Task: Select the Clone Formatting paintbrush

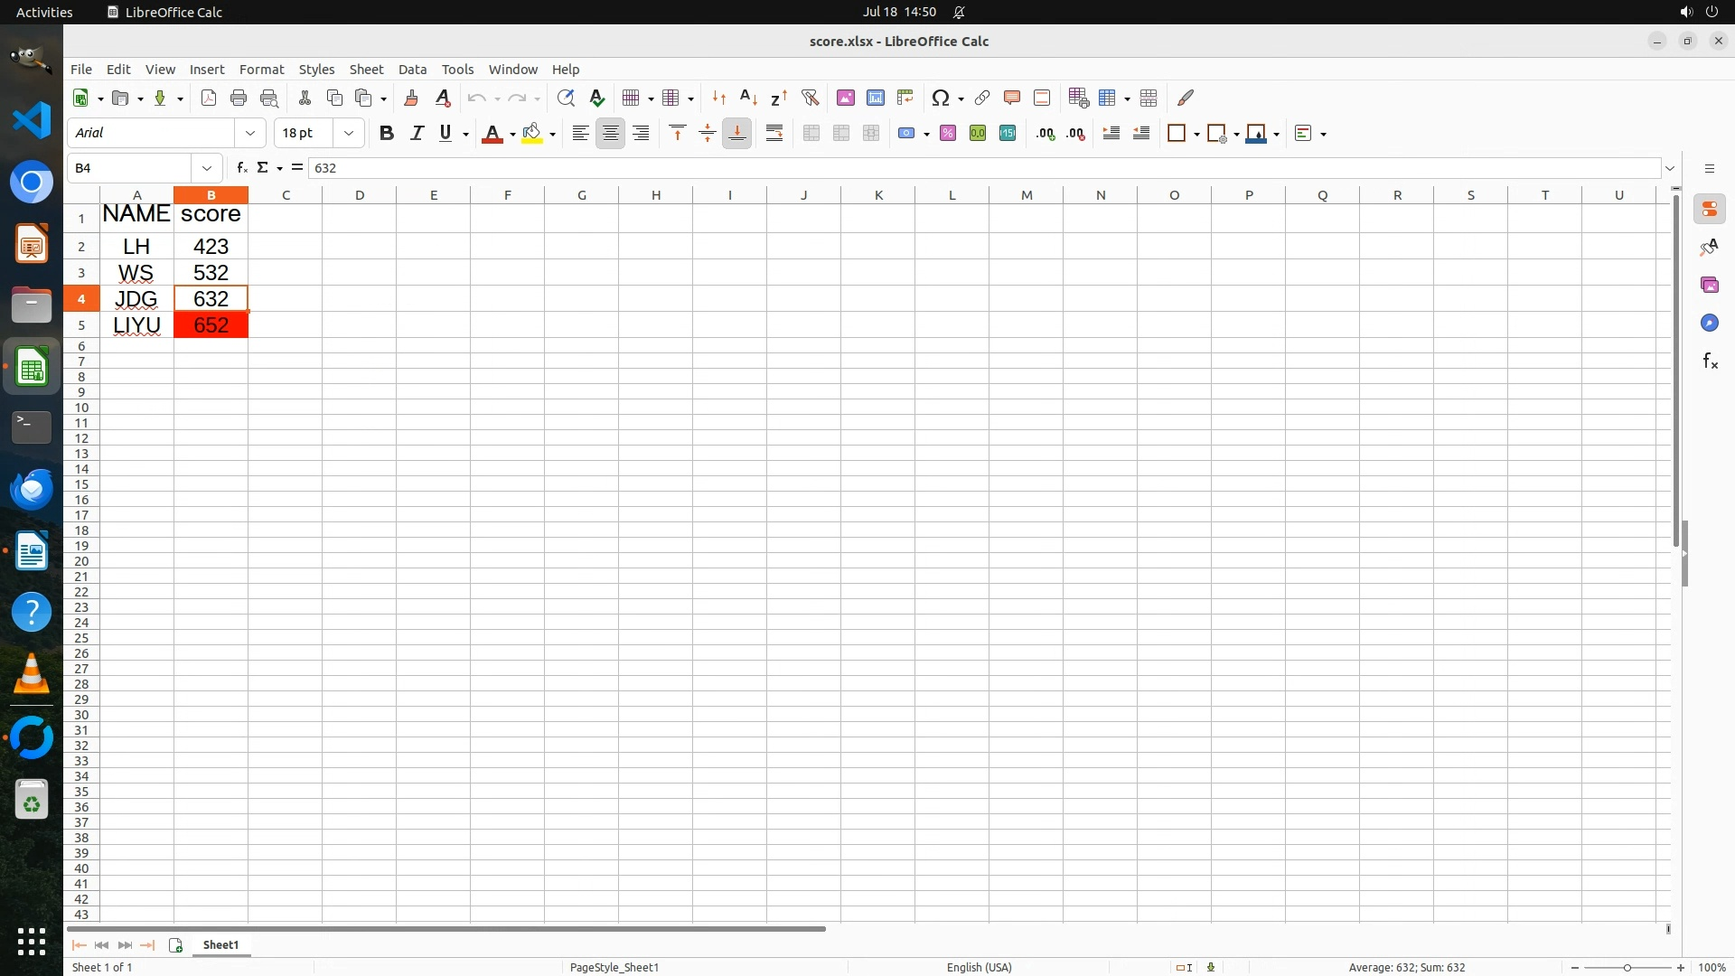Action: 410,98
